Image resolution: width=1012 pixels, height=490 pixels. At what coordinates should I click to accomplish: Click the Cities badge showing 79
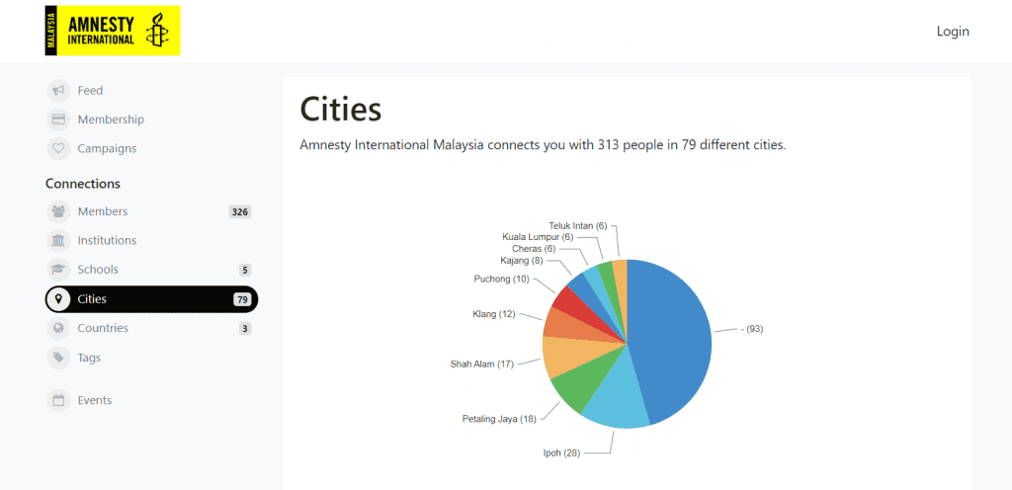tap(242, 299)
